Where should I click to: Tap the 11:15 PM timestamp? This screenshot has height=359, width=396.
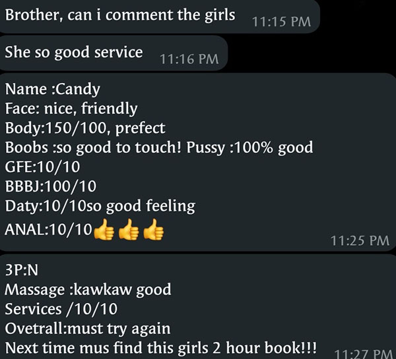(281, 22)
